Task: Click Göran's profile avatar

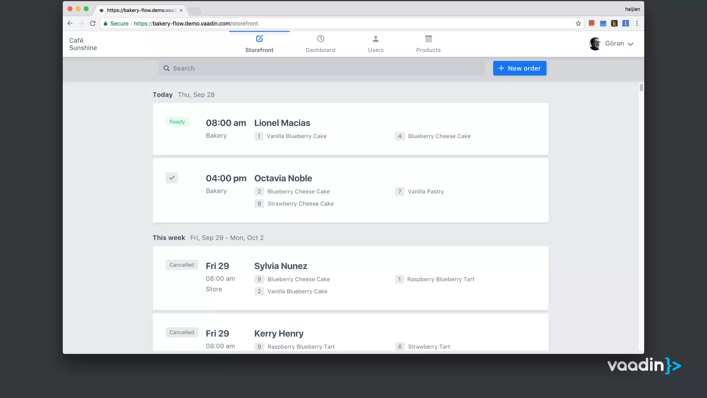Action: [x=595, y=44]
